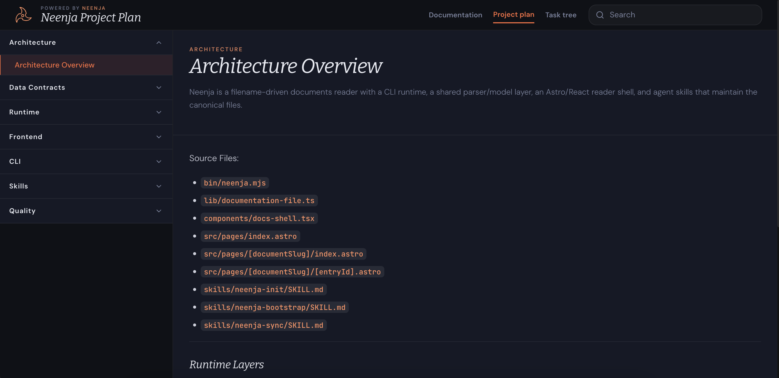Screen dimensions: 779x378
Task: Open the Documentation tab
Action: (x=455, y=15)
